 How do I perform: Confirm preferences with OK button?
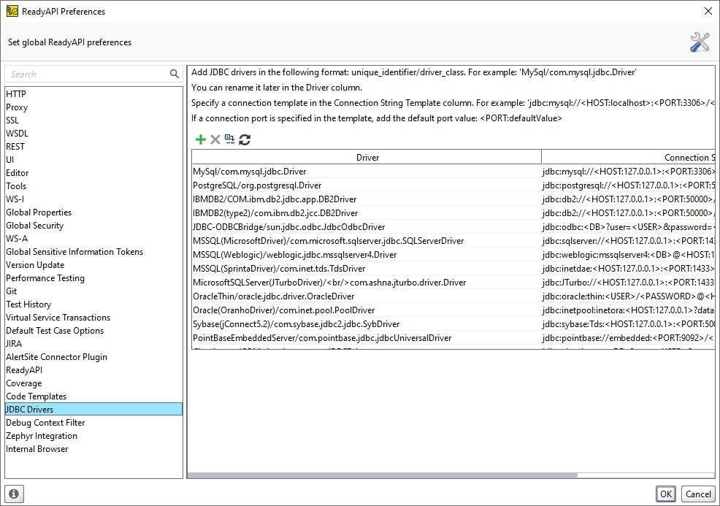coord(665,494)
